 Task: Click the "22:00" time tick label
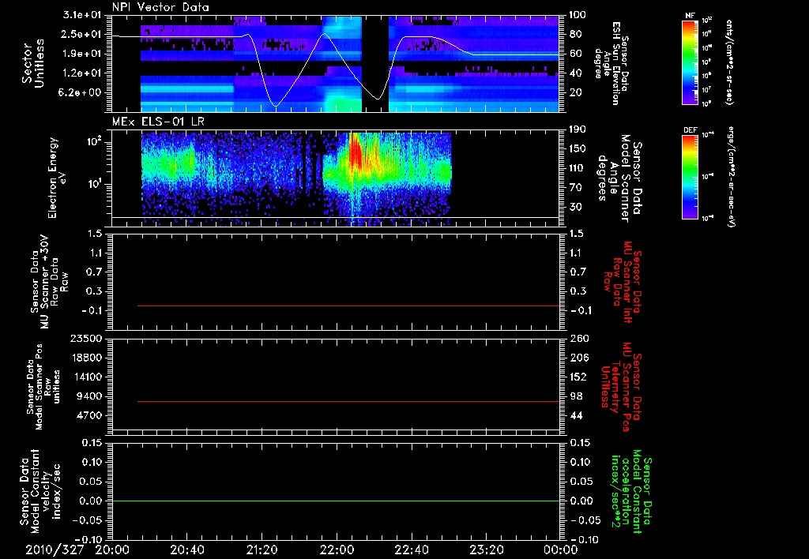(337, 550)
